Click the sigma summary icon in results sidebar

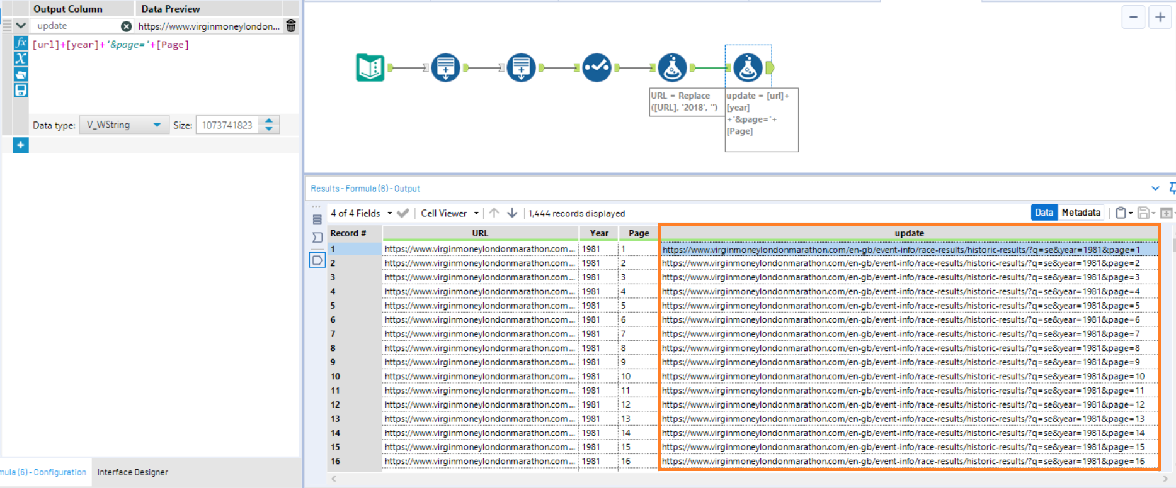coord(317,238)
